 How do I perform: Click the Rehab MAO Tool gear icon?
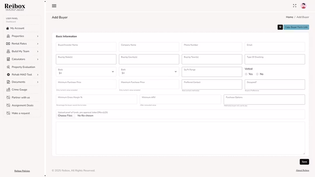pyautogui.click(x=8, y=75)
